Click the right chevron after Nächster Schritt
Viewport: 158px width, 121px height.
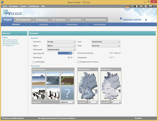pyautogui.click(x=146, y=20)
